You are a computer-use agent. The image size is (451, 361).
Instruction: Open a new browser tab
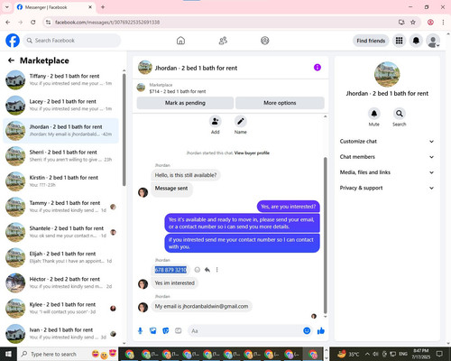pos(103,7)
